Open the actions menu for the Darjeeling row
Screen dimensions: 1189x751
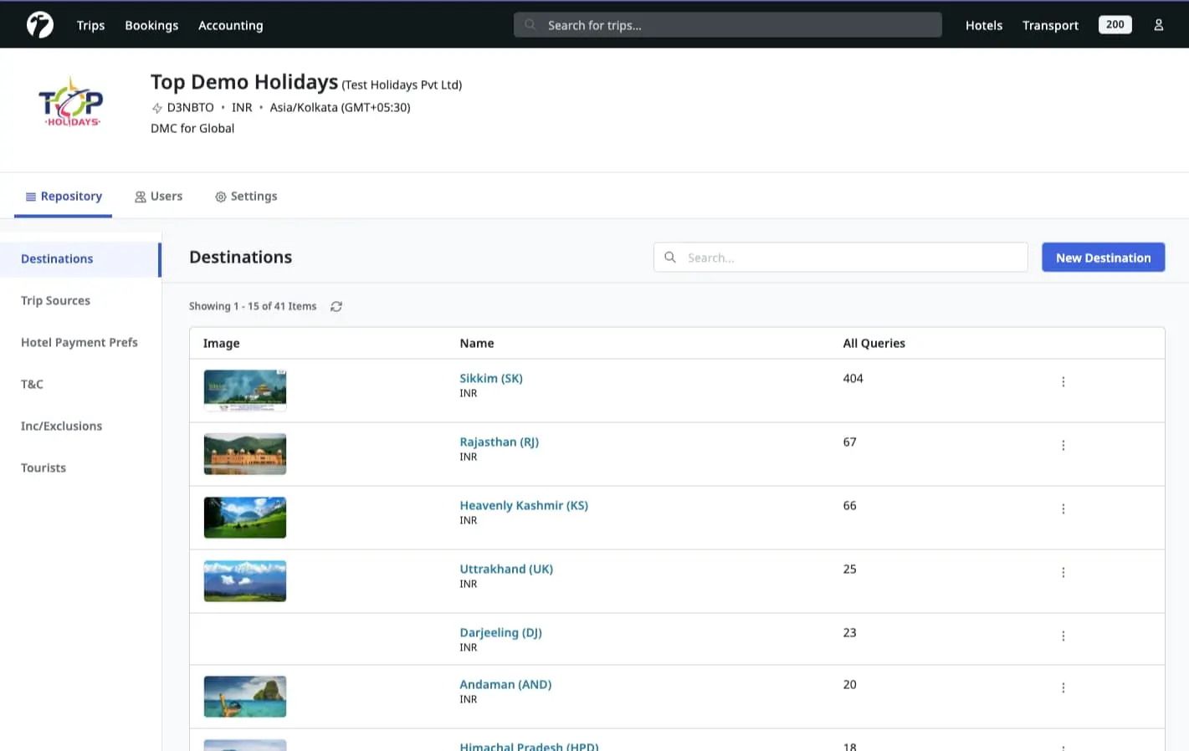click(x=1063, y=636)
